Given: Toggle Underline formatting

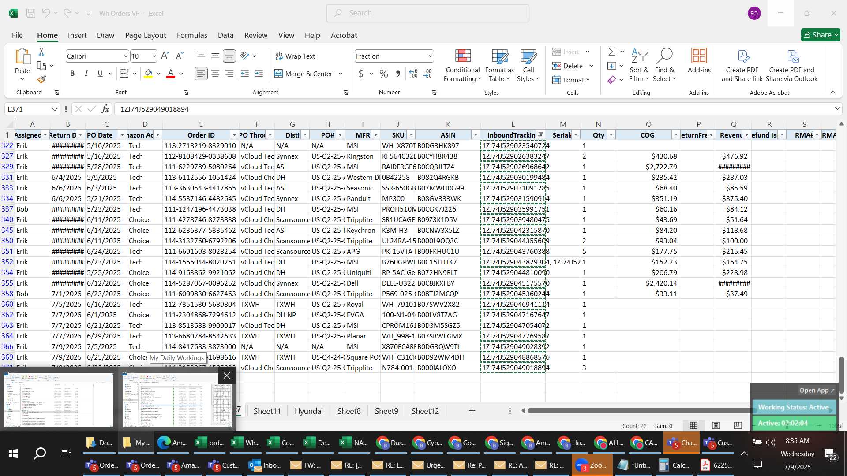Looking at the screenshot, I should pyautogui.click(x=100, y=74).
